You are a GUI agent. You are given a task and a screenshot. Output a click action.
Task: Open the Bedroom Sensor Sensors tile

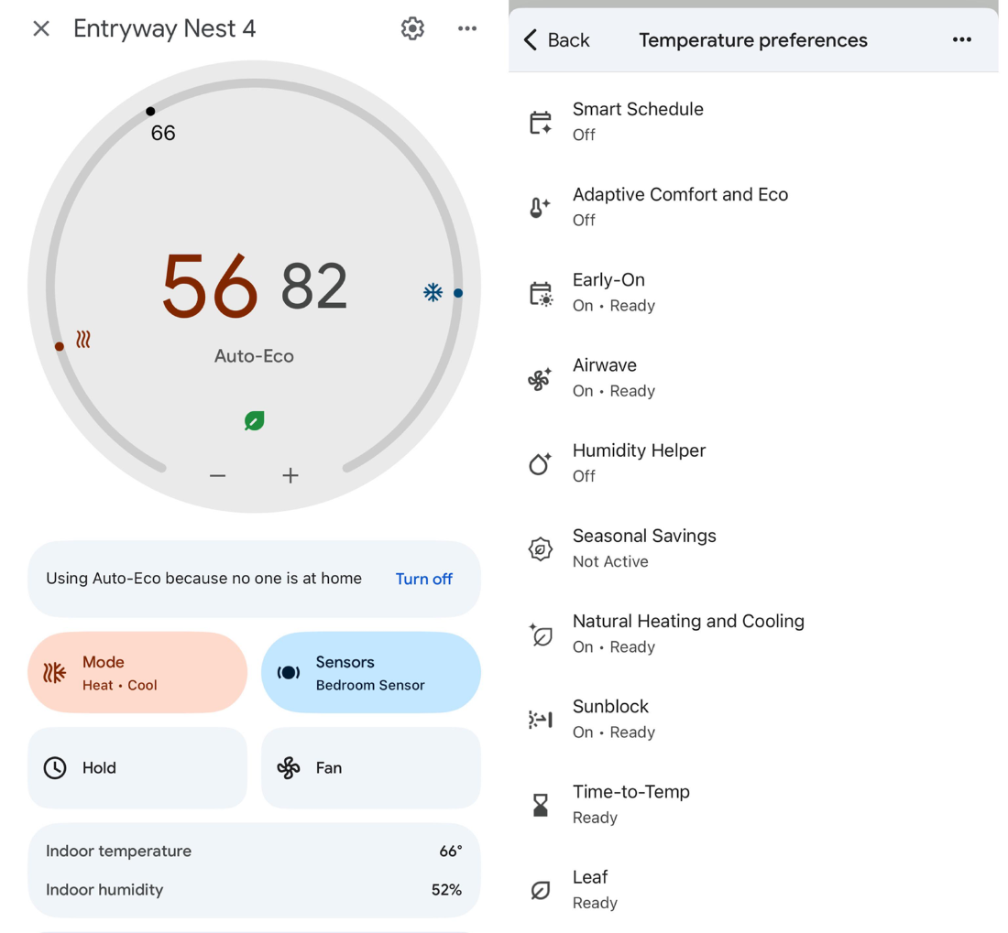371,672
